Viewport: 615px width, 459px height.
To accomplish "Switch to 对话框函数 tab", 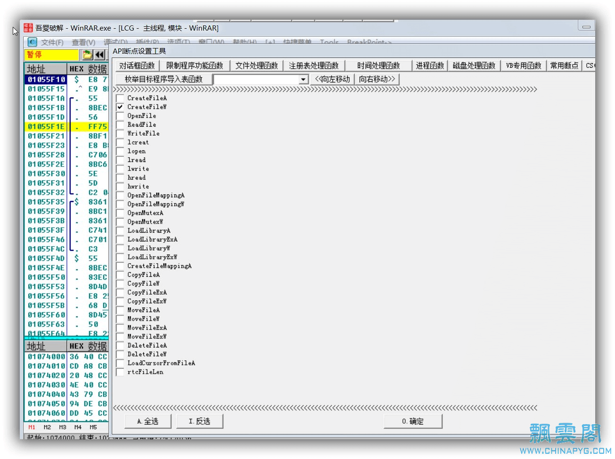I will (137, 65).
